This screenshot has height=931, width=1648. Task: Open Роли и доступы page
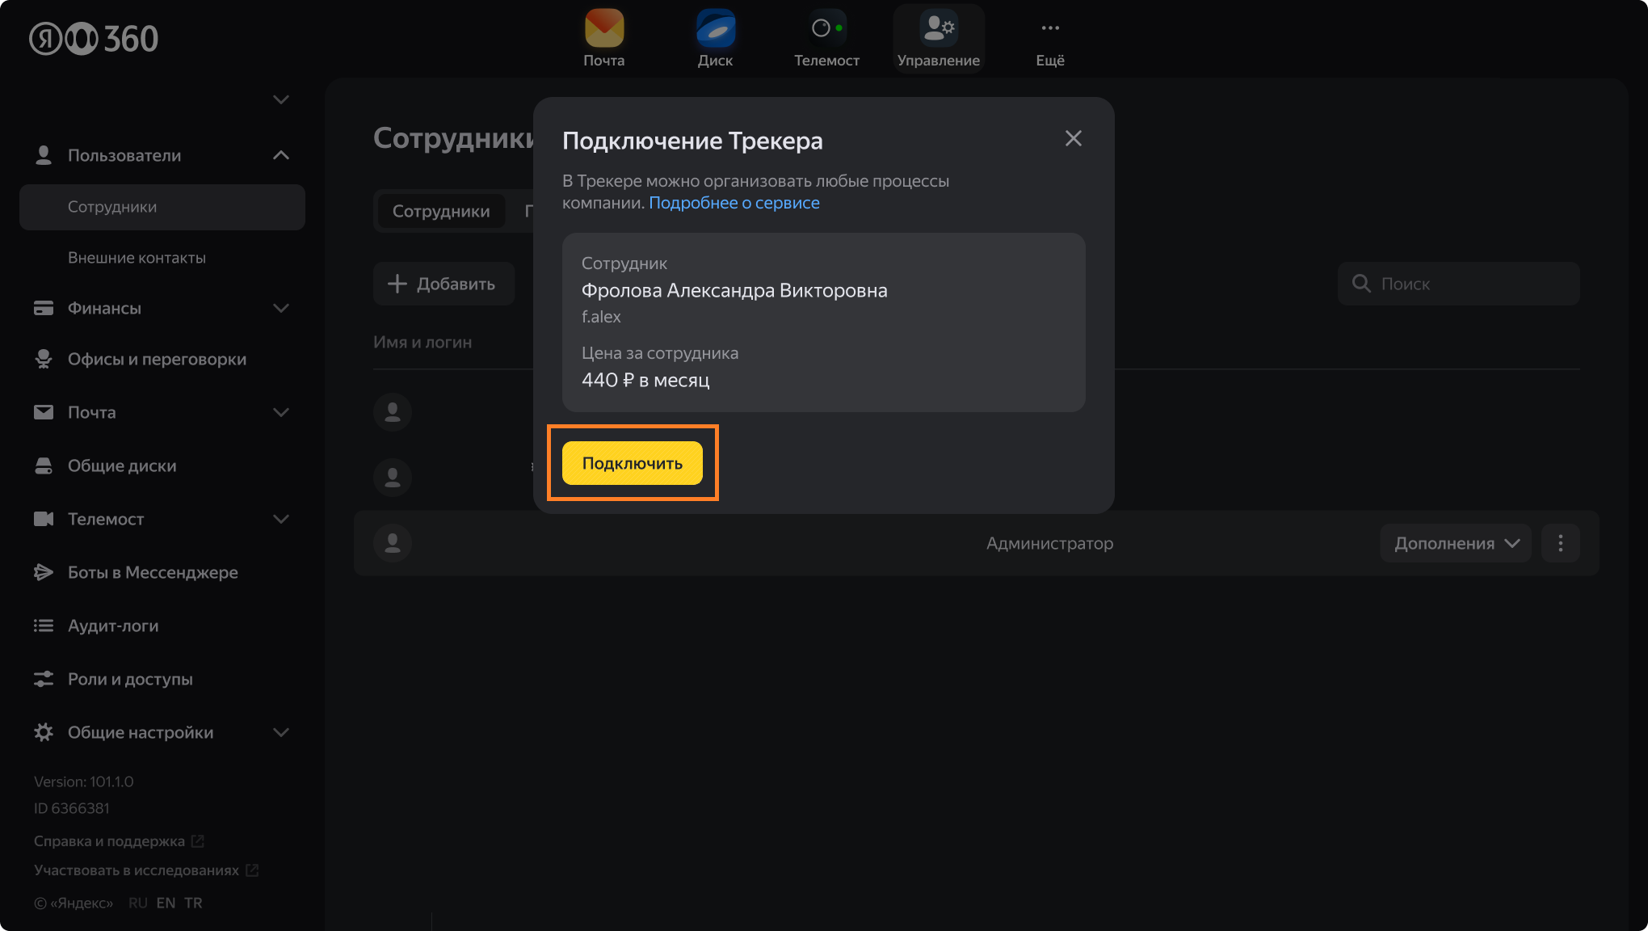[130, 679]
